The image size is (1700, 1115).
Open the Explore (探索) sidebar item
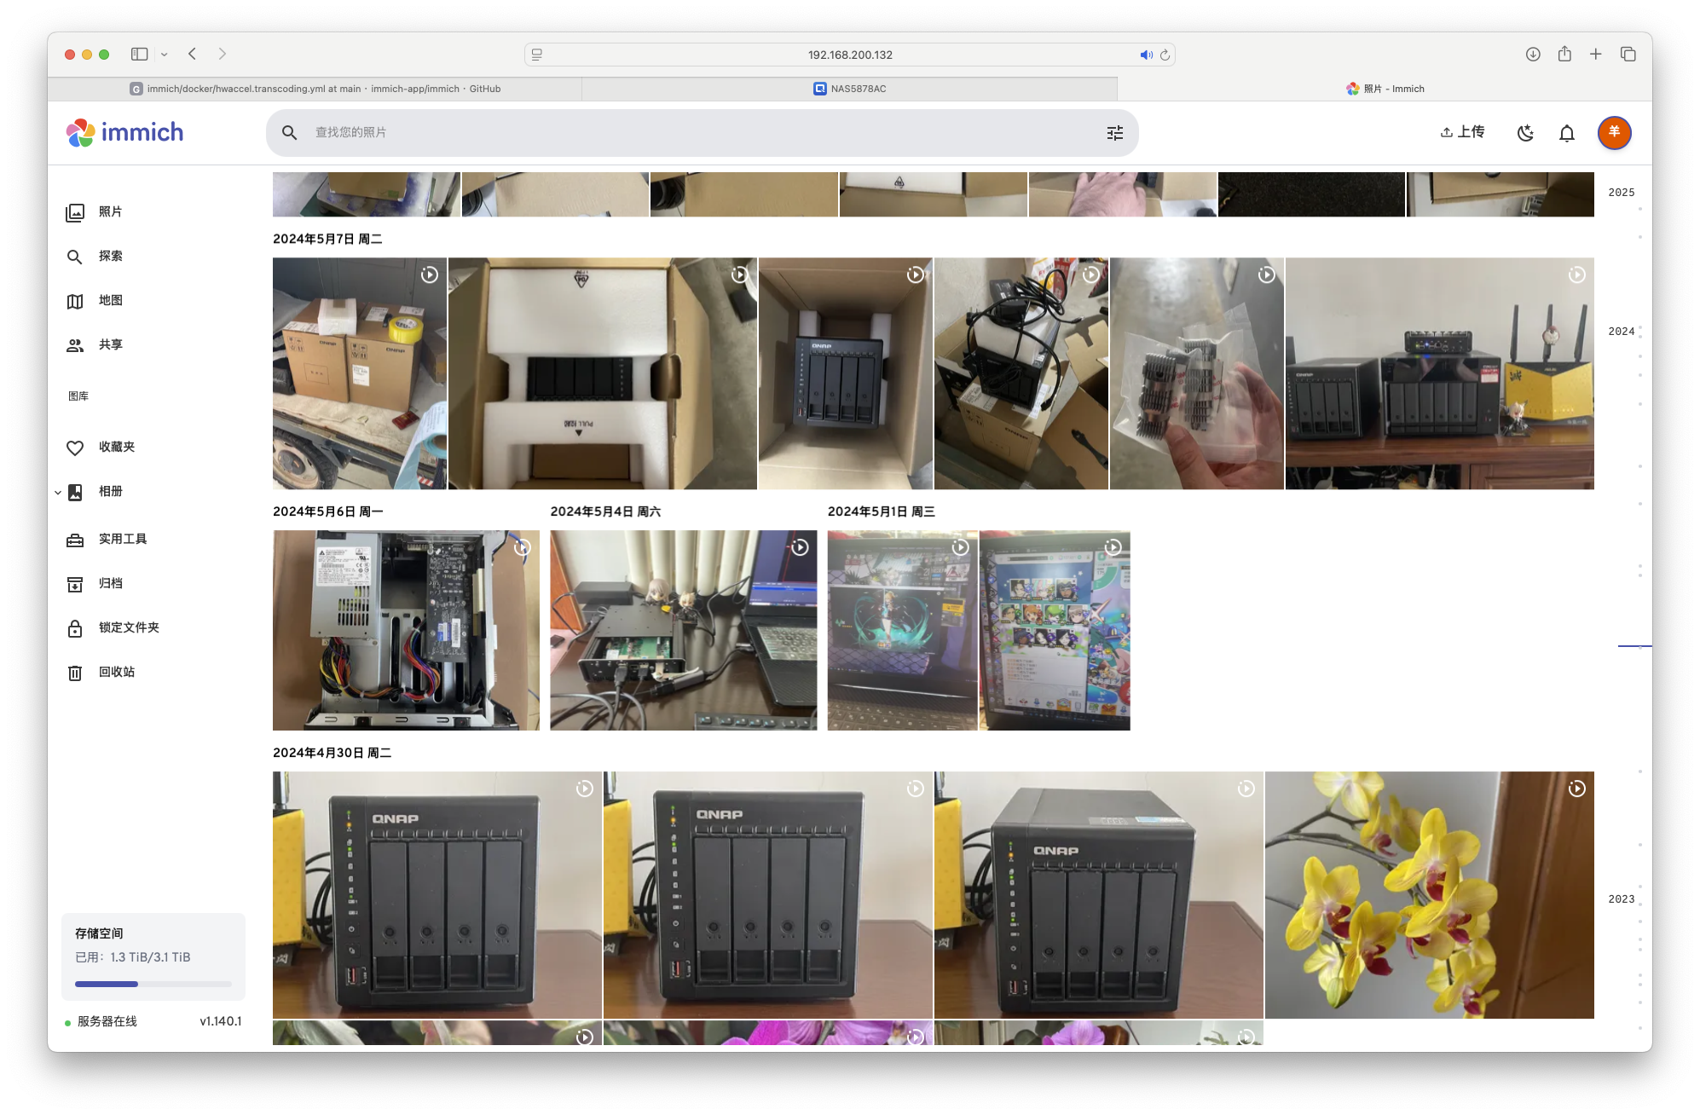(109, 257)
